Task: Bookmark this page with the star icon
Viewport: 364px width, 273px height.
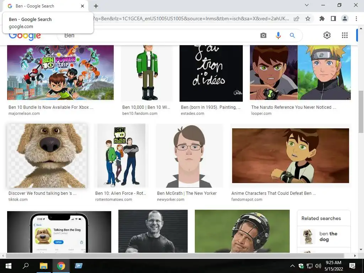Action: pyautogui.click(x=308, y=18)
